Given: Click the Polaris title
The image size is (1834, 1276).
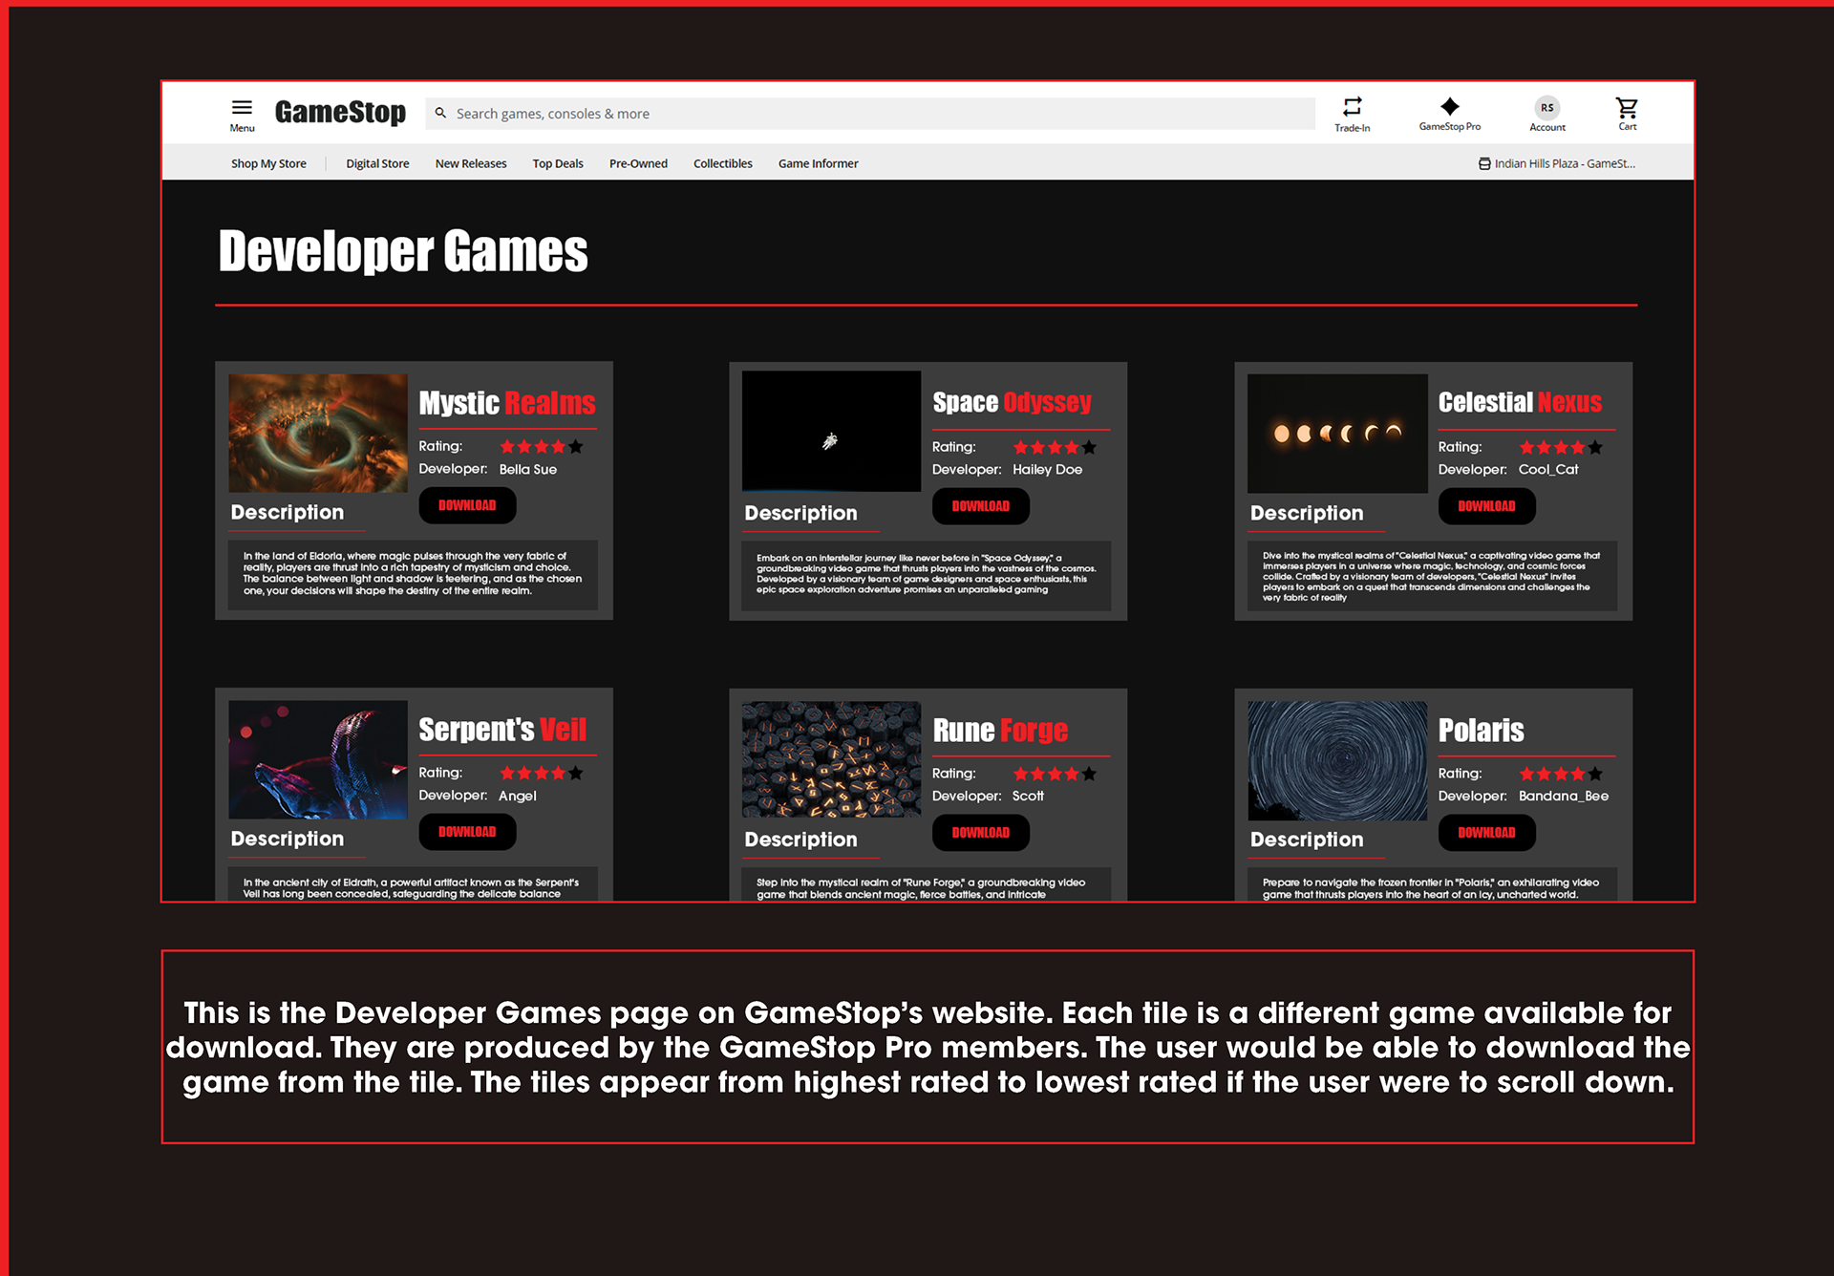Looking at the screenshot, I should point(1481,731).
